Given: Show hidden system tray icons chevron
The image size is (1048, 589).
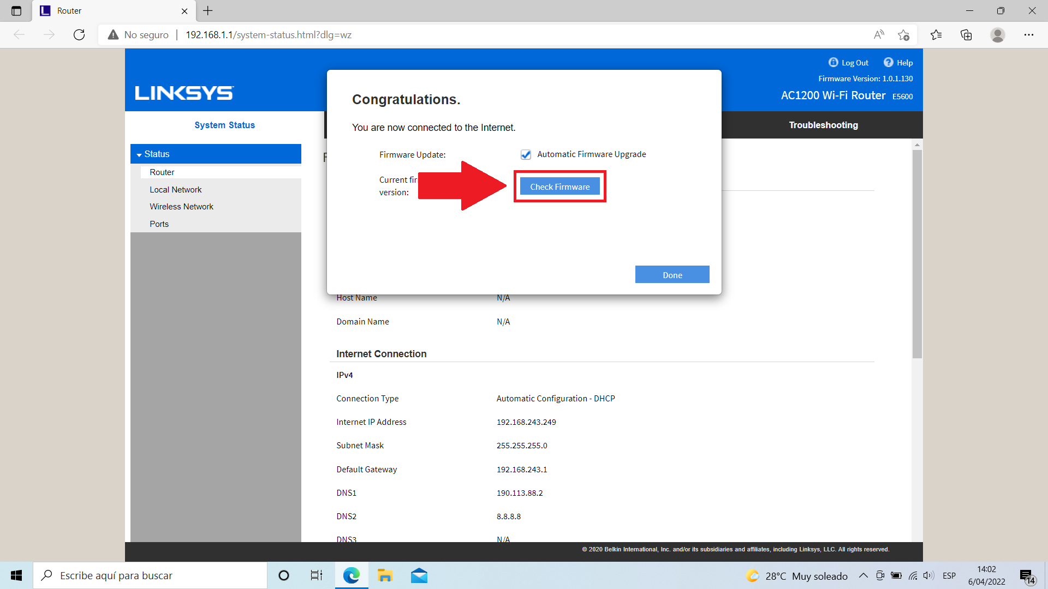Looking at the screenshot, I should (864, 575).
